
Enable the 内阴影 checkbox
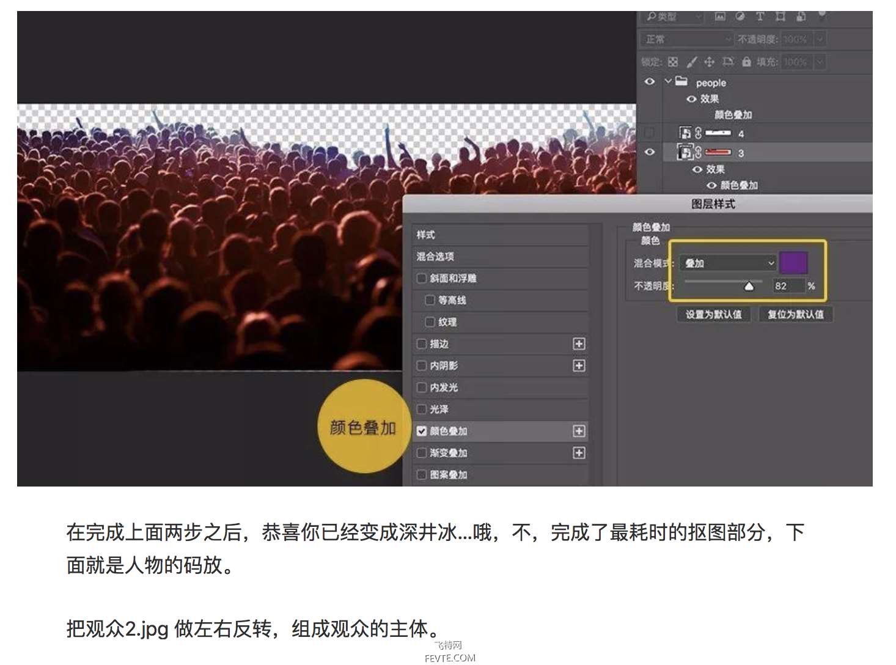point(422,366)
